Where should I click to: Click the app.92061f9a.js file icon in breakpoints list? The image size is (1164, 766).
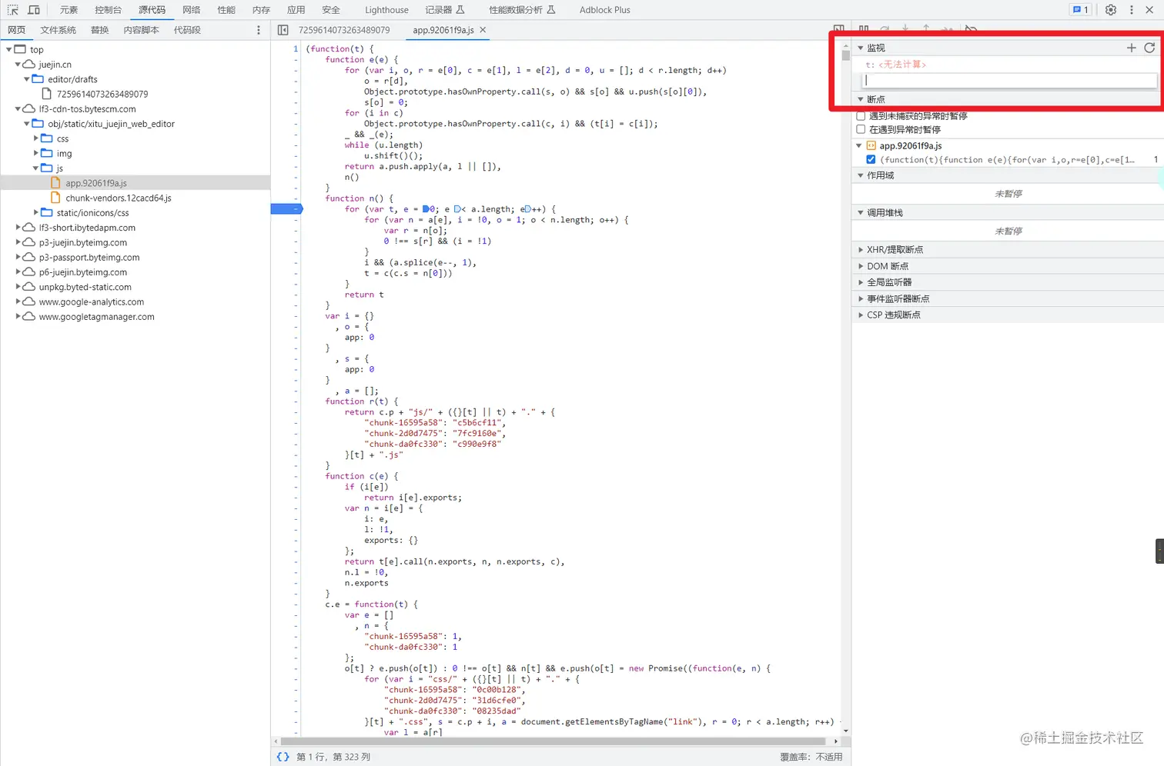(871, 146)
